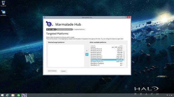Open the volume control in the tray
Viewport: 174px width, 97px height.
(x=172, y=95)
